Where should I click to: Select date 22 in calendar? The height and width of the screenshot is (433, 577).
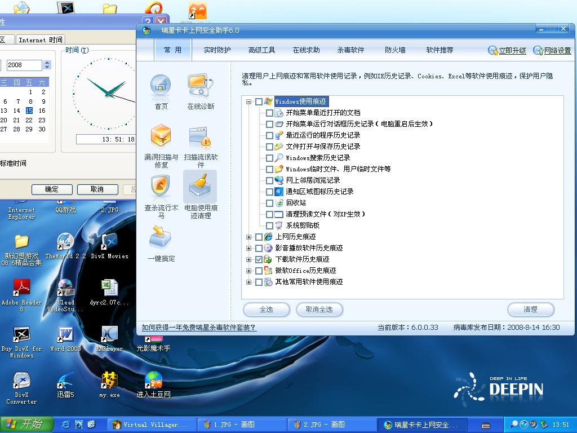coord(29,120)
